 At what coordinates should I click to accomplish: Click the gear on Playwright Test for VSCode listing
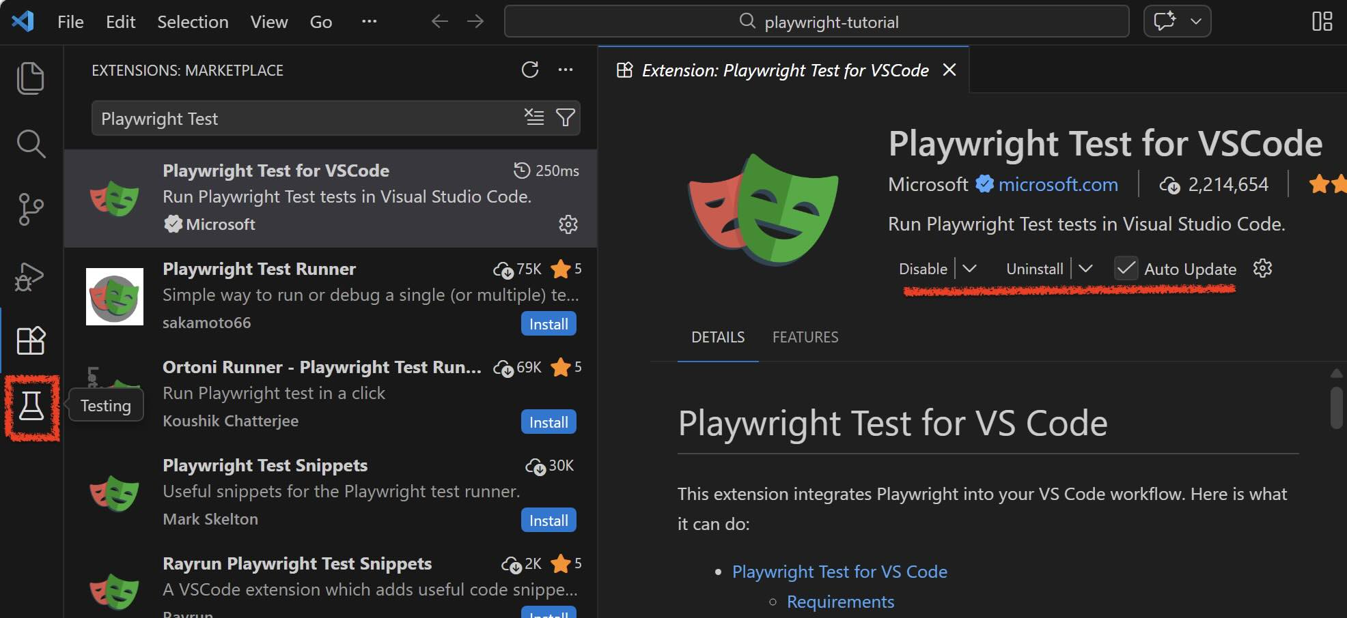pos(568,224)
